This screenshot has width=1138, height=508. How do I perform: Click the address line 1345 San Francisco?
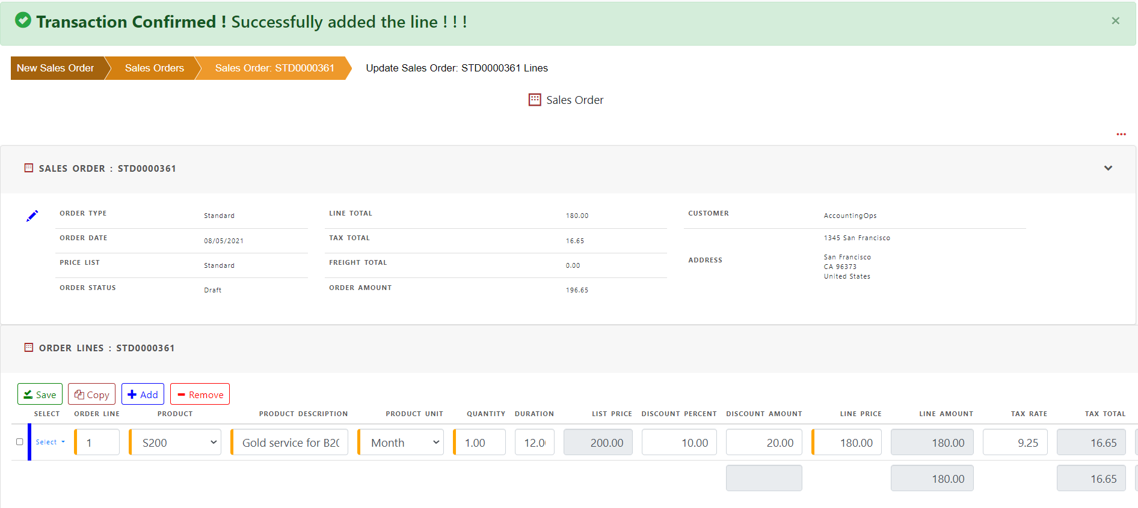[x=857, y=238]
